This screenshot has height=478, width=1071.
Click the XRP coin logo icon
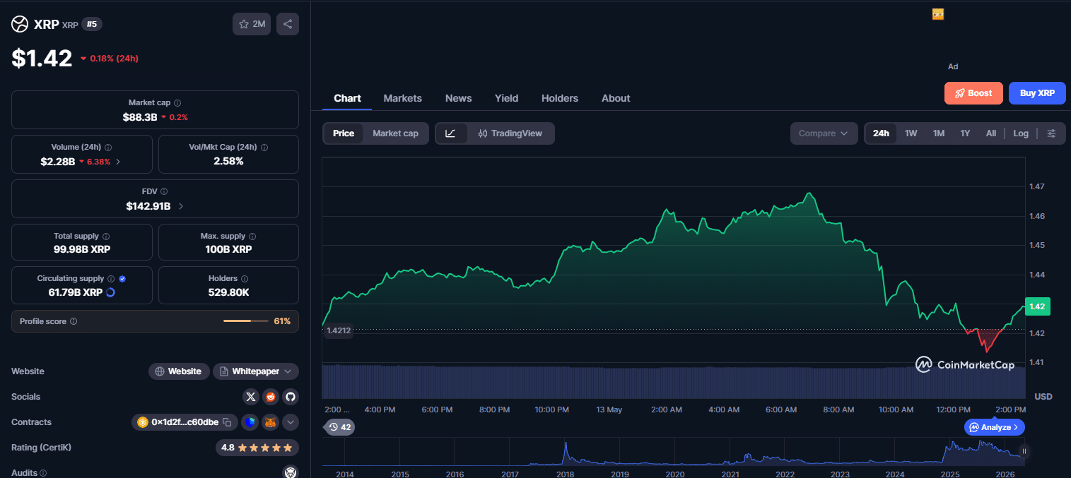[20, 24]
